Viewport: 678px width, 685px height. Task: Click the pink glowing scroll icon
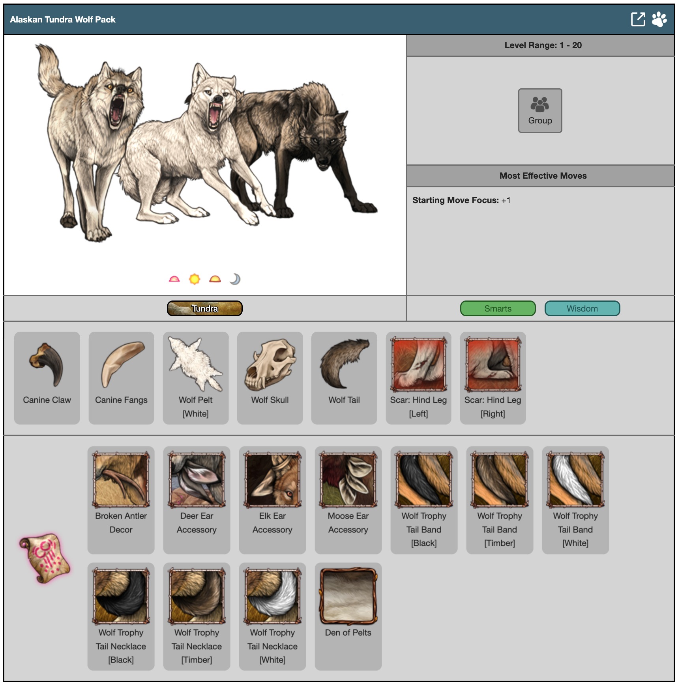(x=45, y=558)
